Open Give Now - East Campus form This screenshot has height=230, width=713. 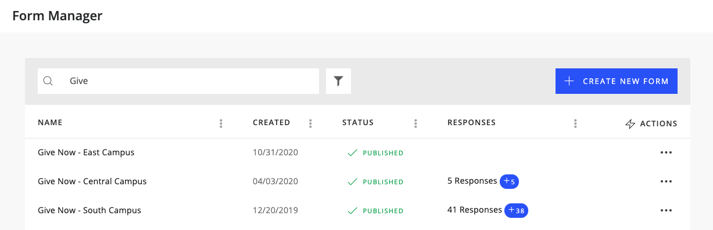click(x=86, y=152)
